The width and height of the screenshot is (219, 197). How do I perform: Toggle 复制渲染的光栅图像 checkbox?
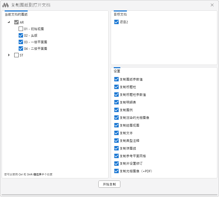click(116, 118)
